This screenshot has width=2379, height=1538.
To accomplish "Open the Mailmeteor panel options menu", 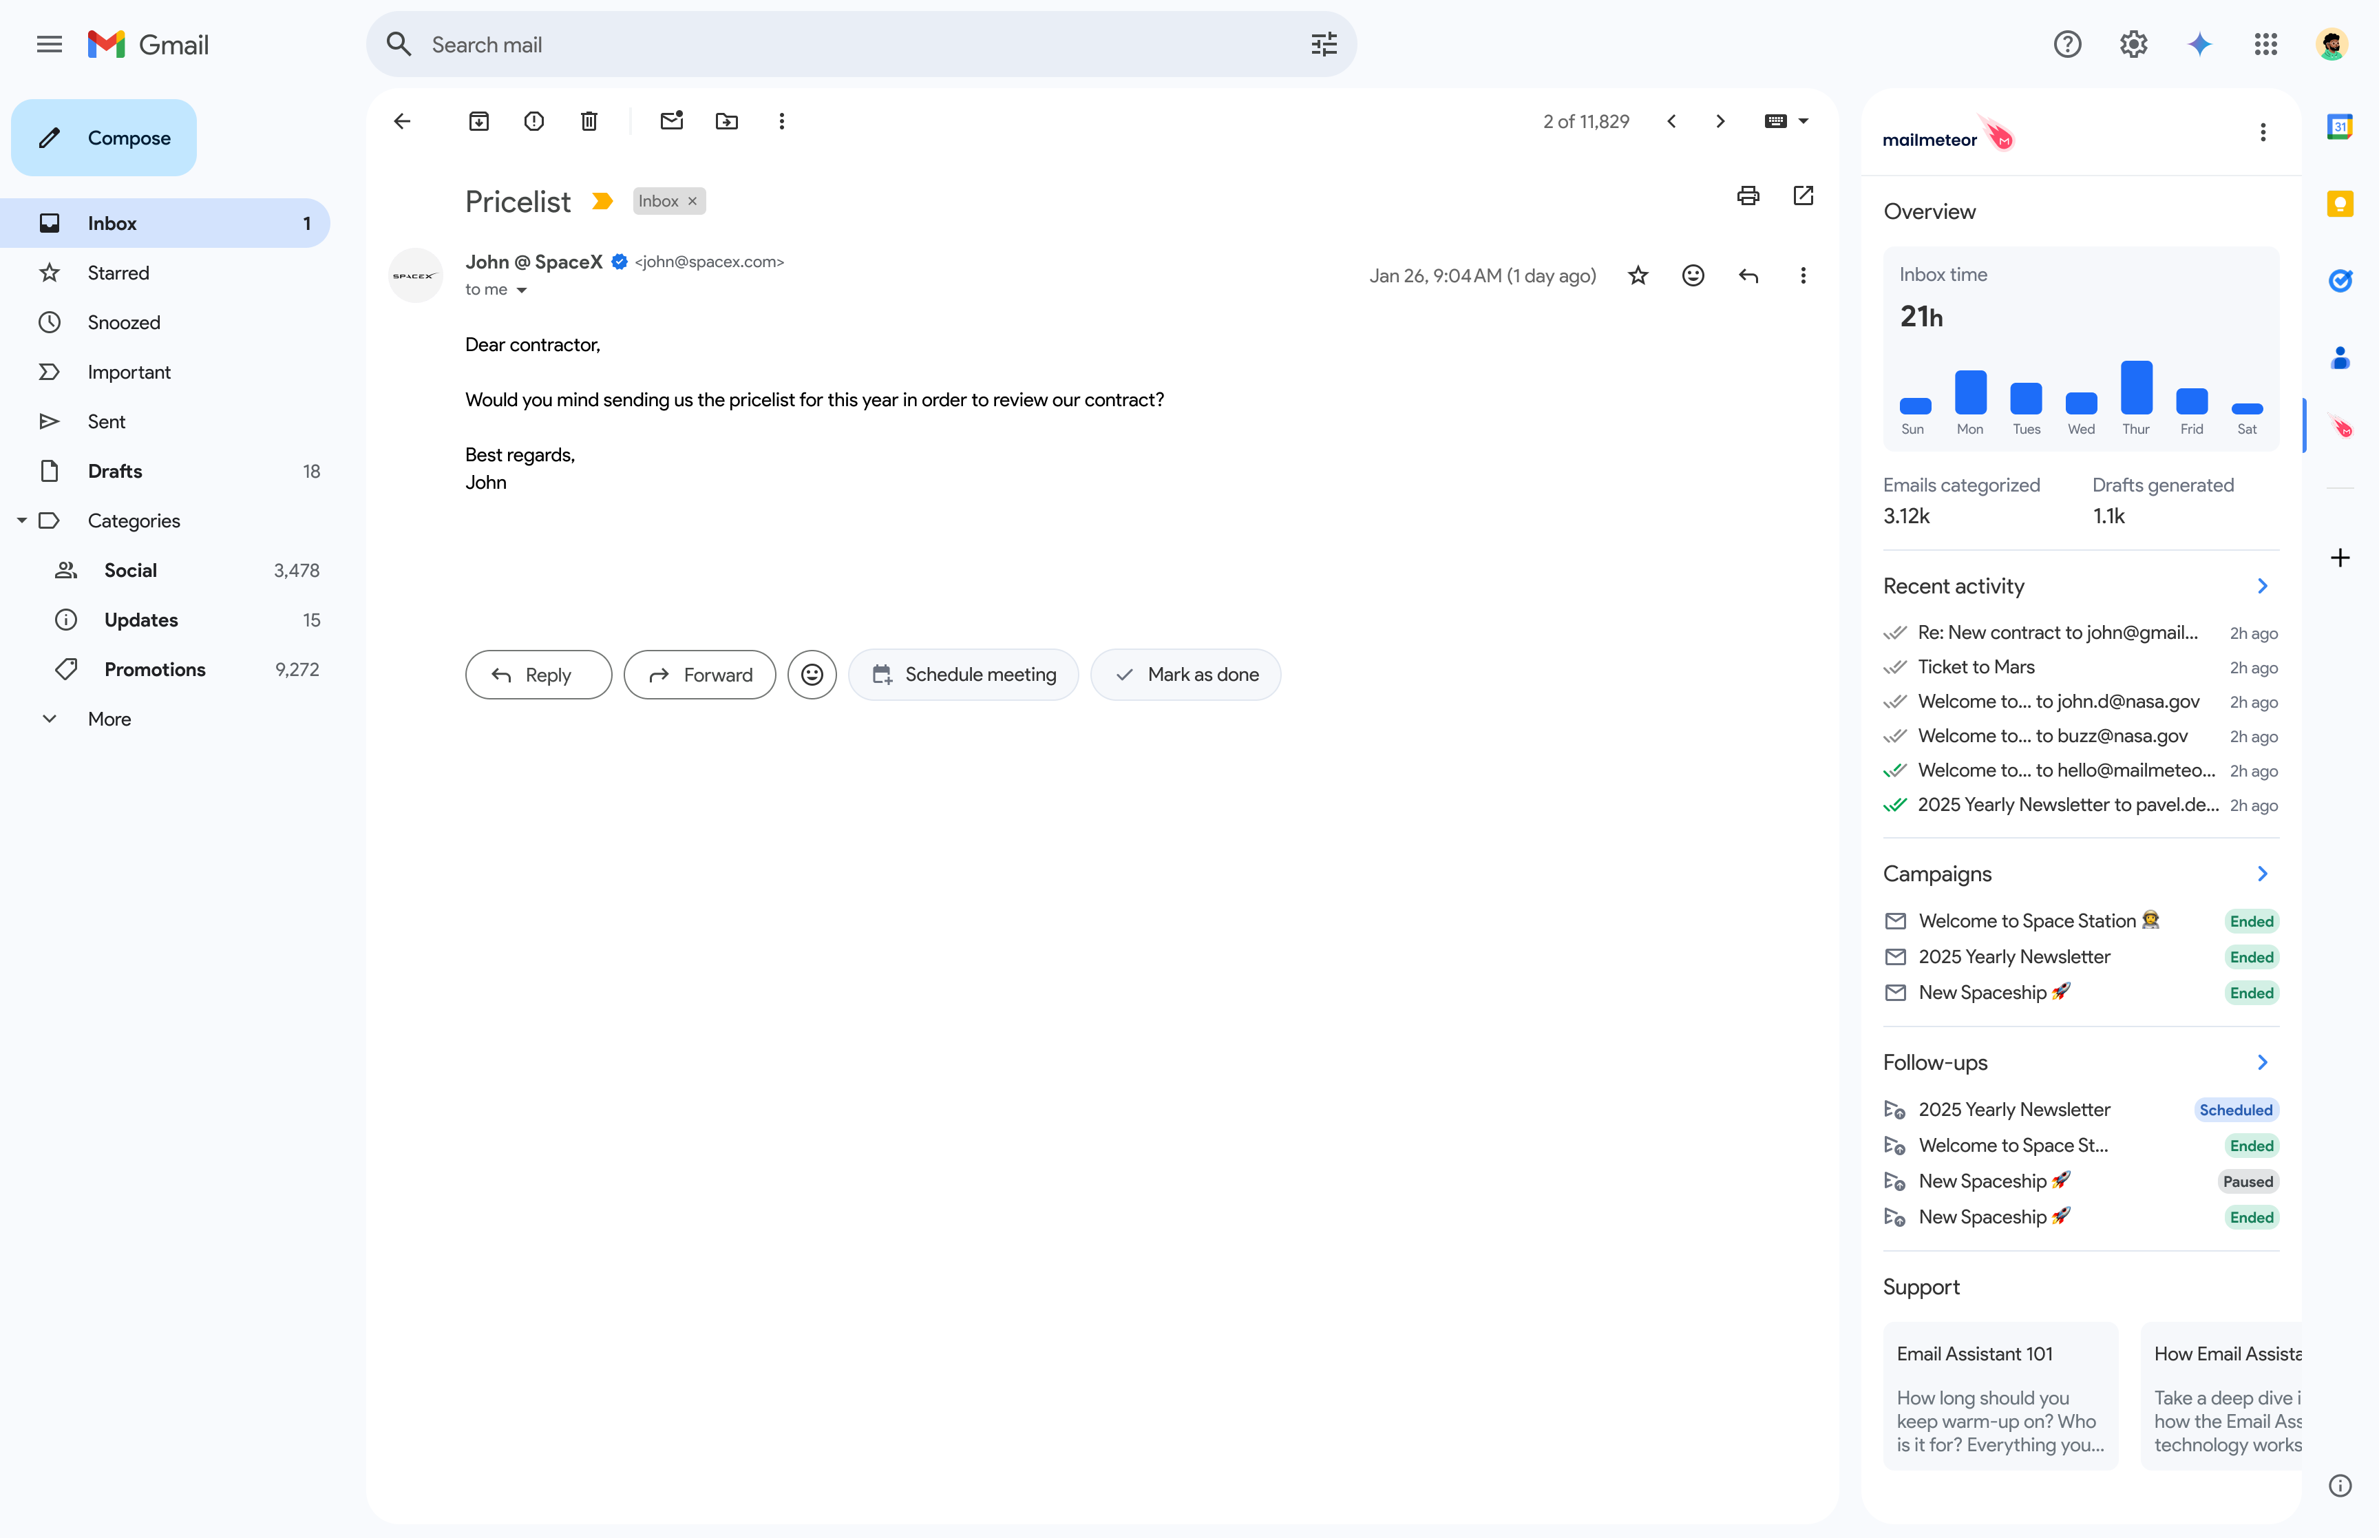I will point(2263,131).
